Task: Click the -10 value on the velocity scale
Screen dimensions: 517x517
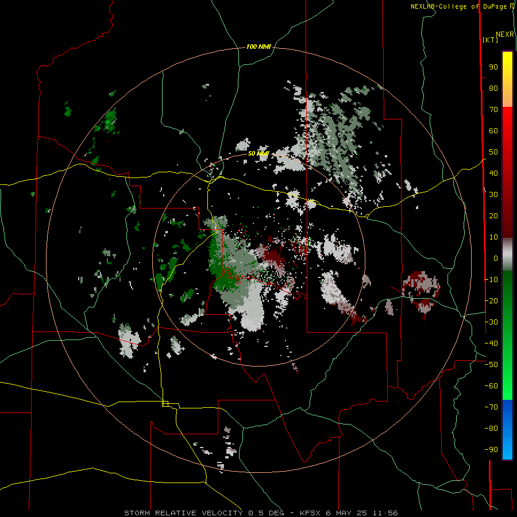Action: (x=491, y=280)
